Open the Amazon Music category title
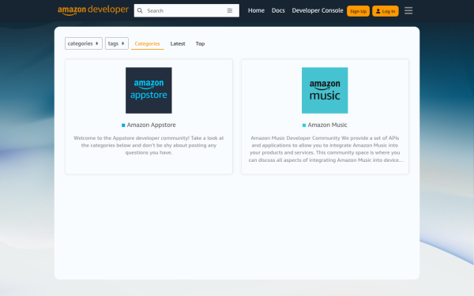This screenshot has width=474, height=296. tap(327, 125)
